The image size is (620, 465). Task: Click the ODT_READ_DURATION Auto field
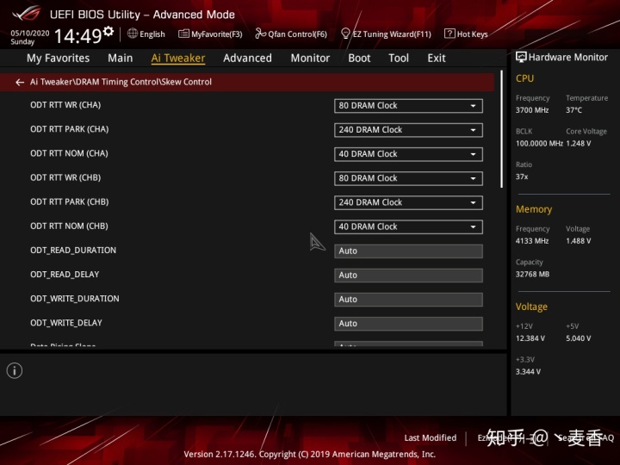pyautogui.click(x=408, y=251)
